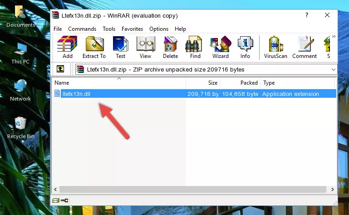Sort by the Name column header
The height and width of the screenshot is (215, 349).
[x=119, y=83]
